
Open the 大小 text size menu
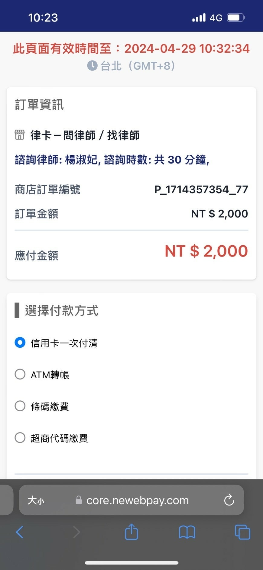[36, 500]
